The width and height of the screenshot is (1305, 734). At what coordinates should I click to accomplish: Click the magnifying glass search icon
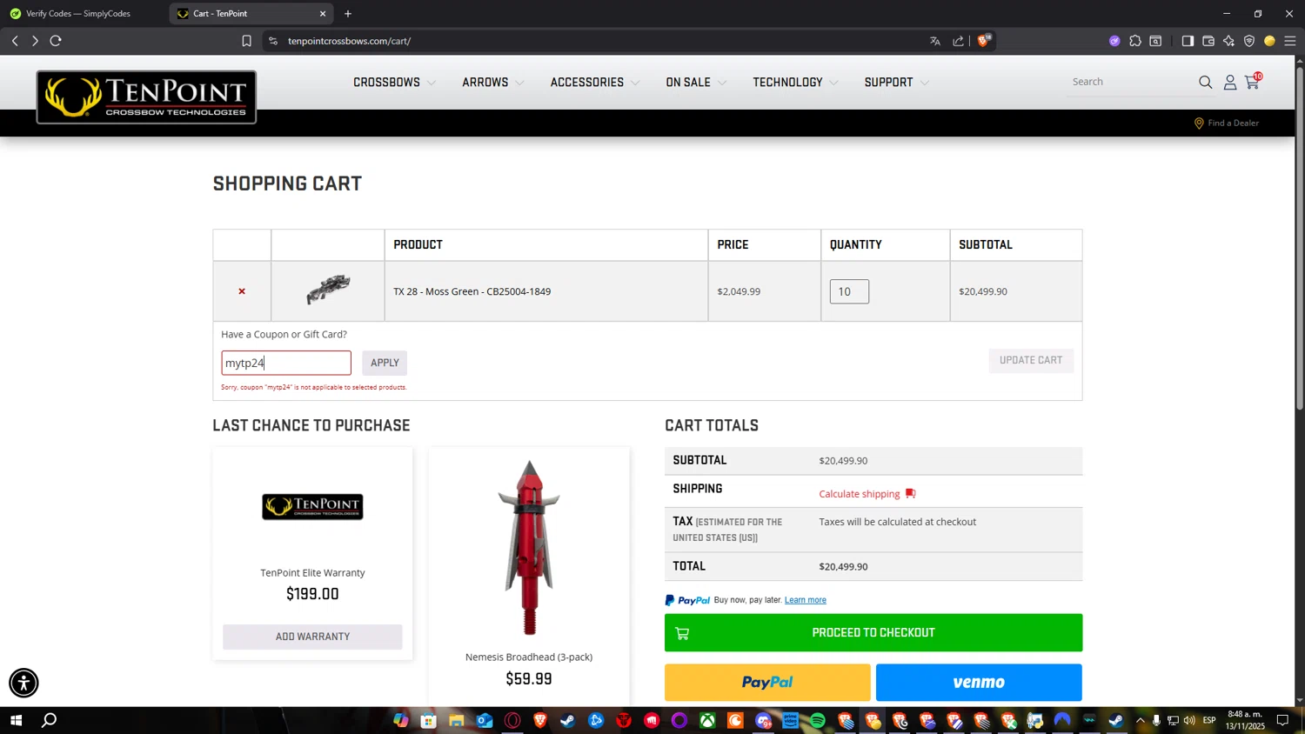pos(1205,82)
